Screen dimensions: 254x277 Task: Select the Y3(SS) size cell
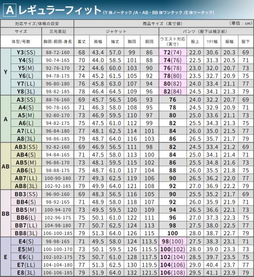pyautogui.click(x=26, y=52)
